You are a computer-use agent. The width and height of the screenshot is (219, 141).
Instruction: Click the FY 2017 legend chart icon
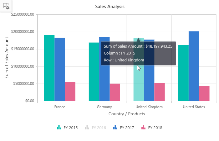click(x=115, y=128)
